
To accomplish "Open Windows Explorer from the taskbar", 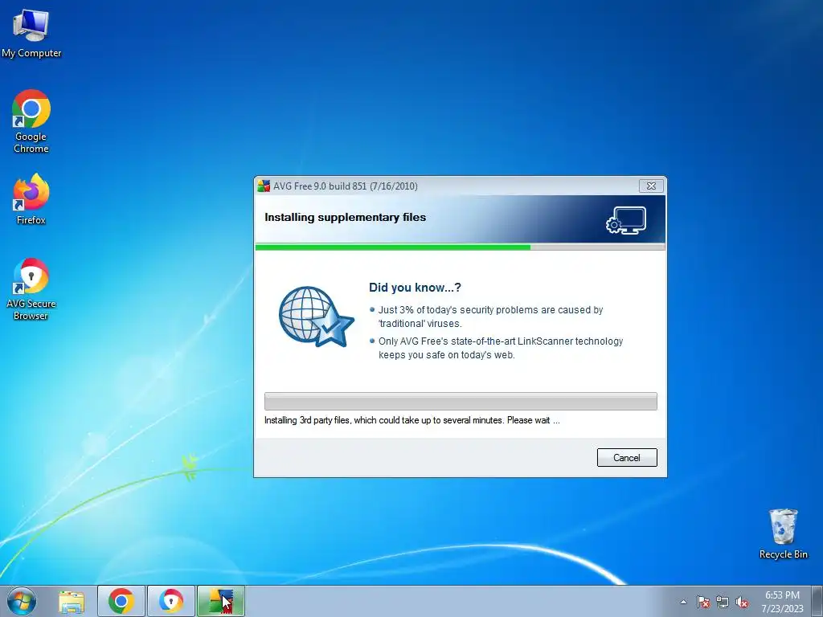I will coord(72,602).
